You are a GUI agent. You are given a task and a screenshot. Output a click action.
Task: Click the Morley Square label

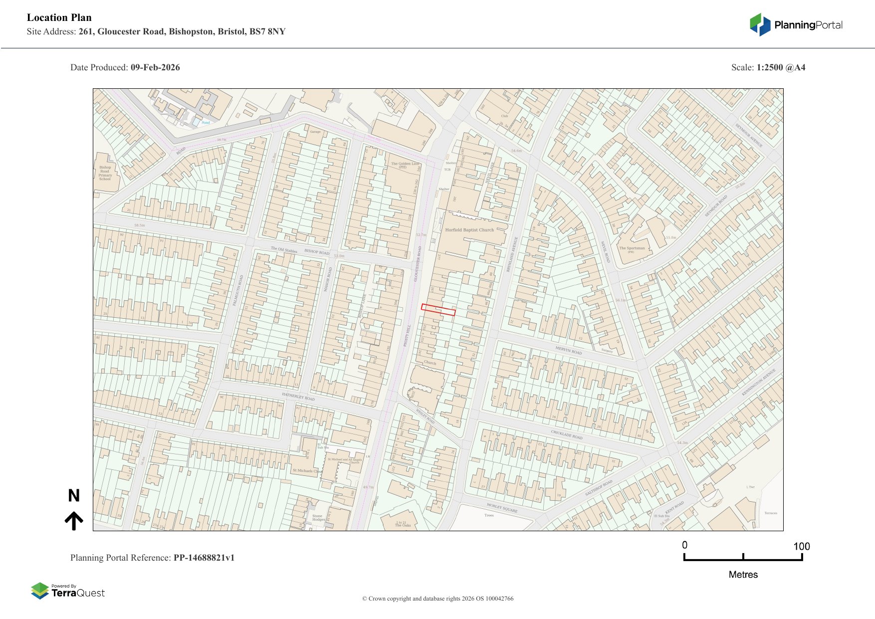(x=502, y=508)
